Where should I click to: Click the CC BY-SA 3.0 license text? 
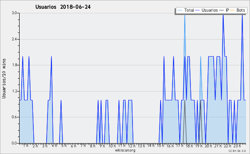(x=237, y=151)
